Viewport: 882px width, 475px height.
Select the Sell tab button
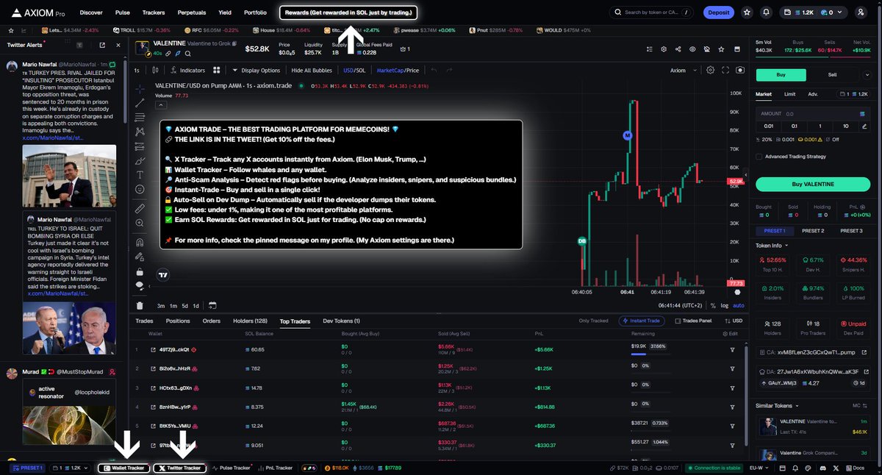click(x=832, y=74)
